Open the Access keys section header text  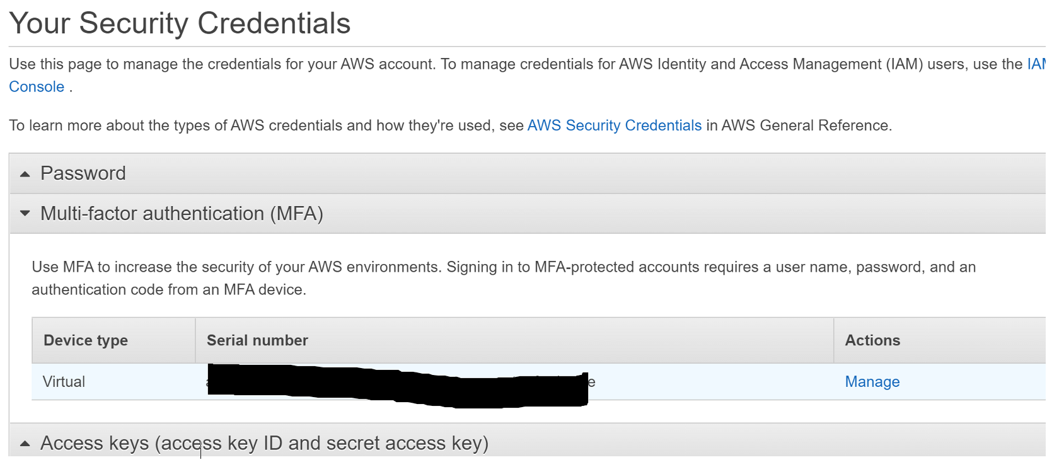[x=265, y=443]
